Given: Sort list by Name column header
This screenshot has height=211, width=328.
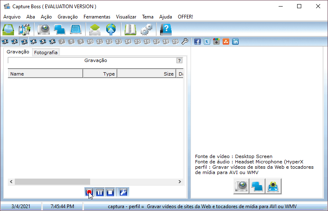Looking at the screenshot, I should pos(45,73).
